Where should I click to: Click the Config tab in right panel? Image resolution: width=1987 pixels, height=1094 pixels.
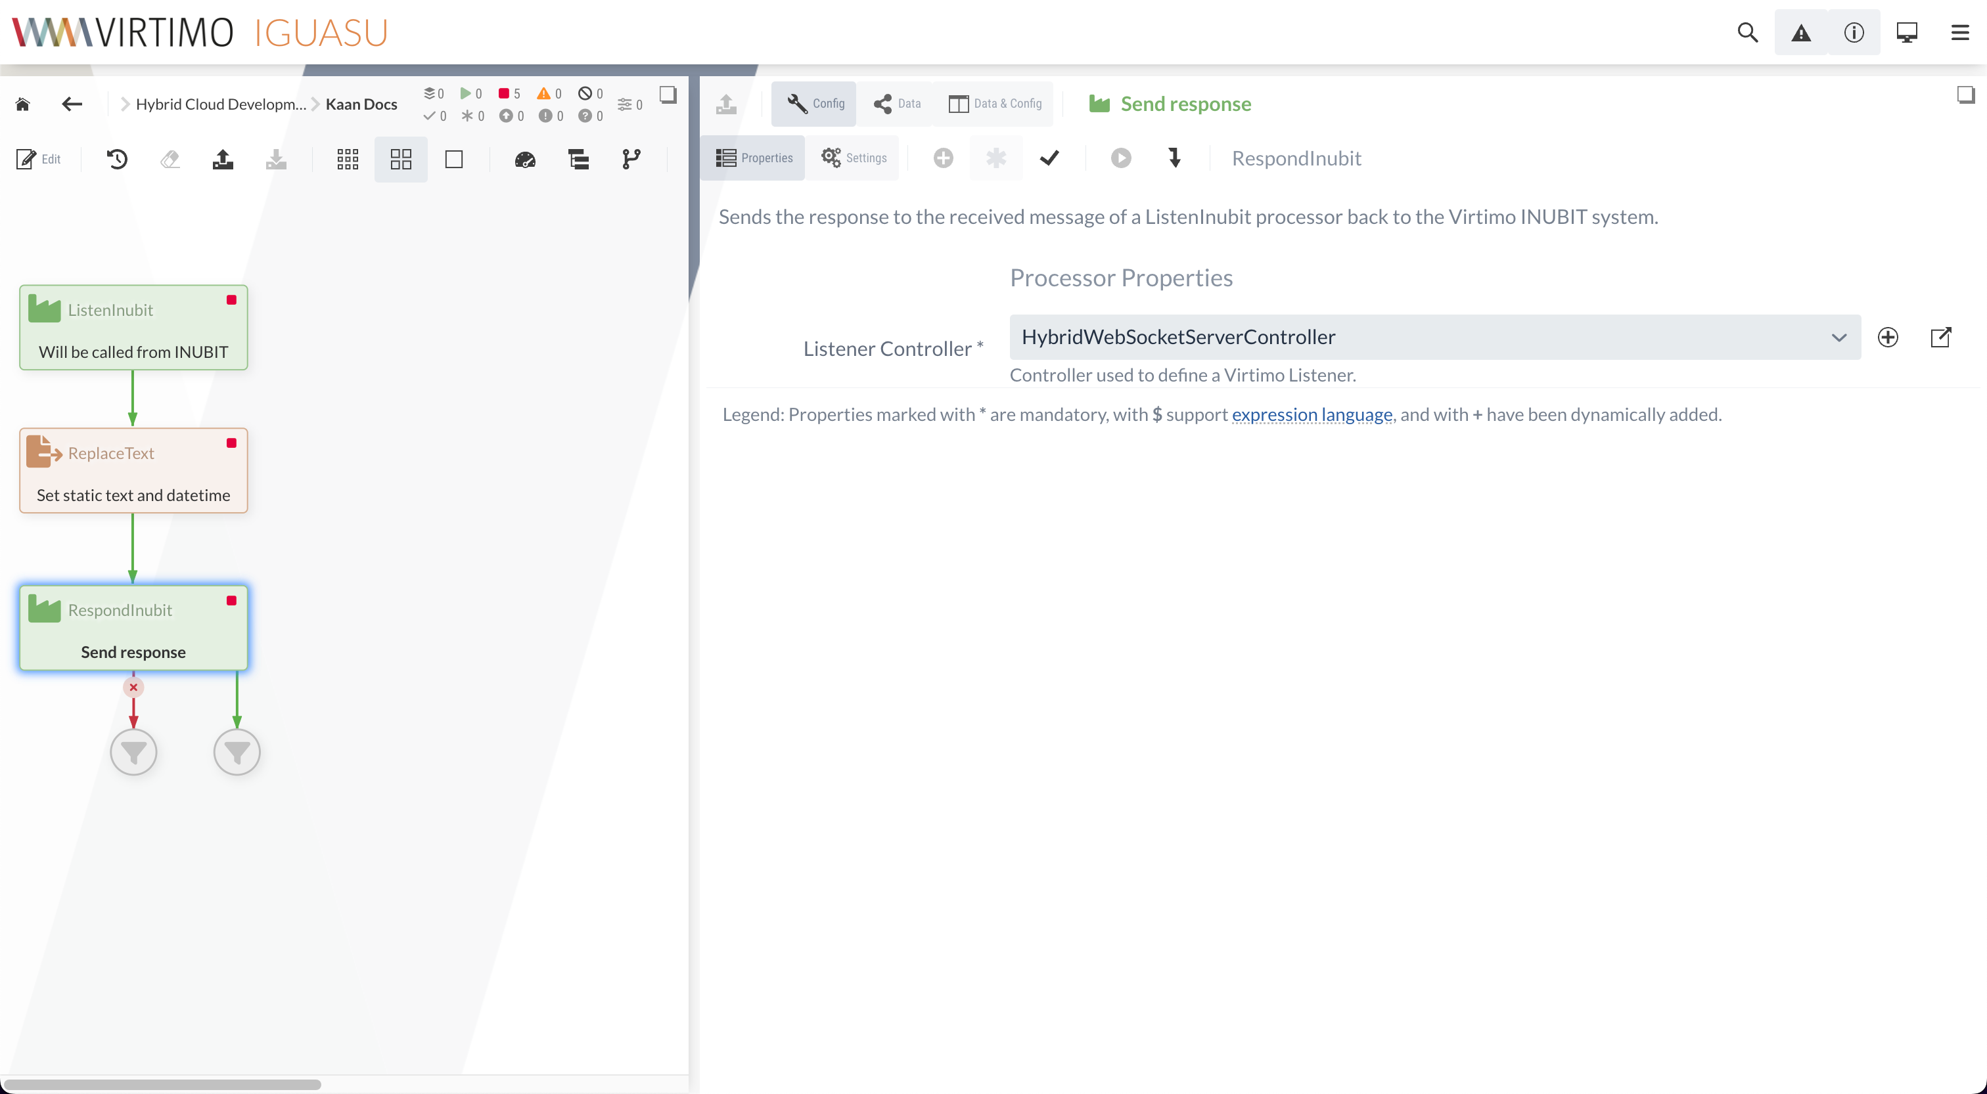tap(815, 102)
